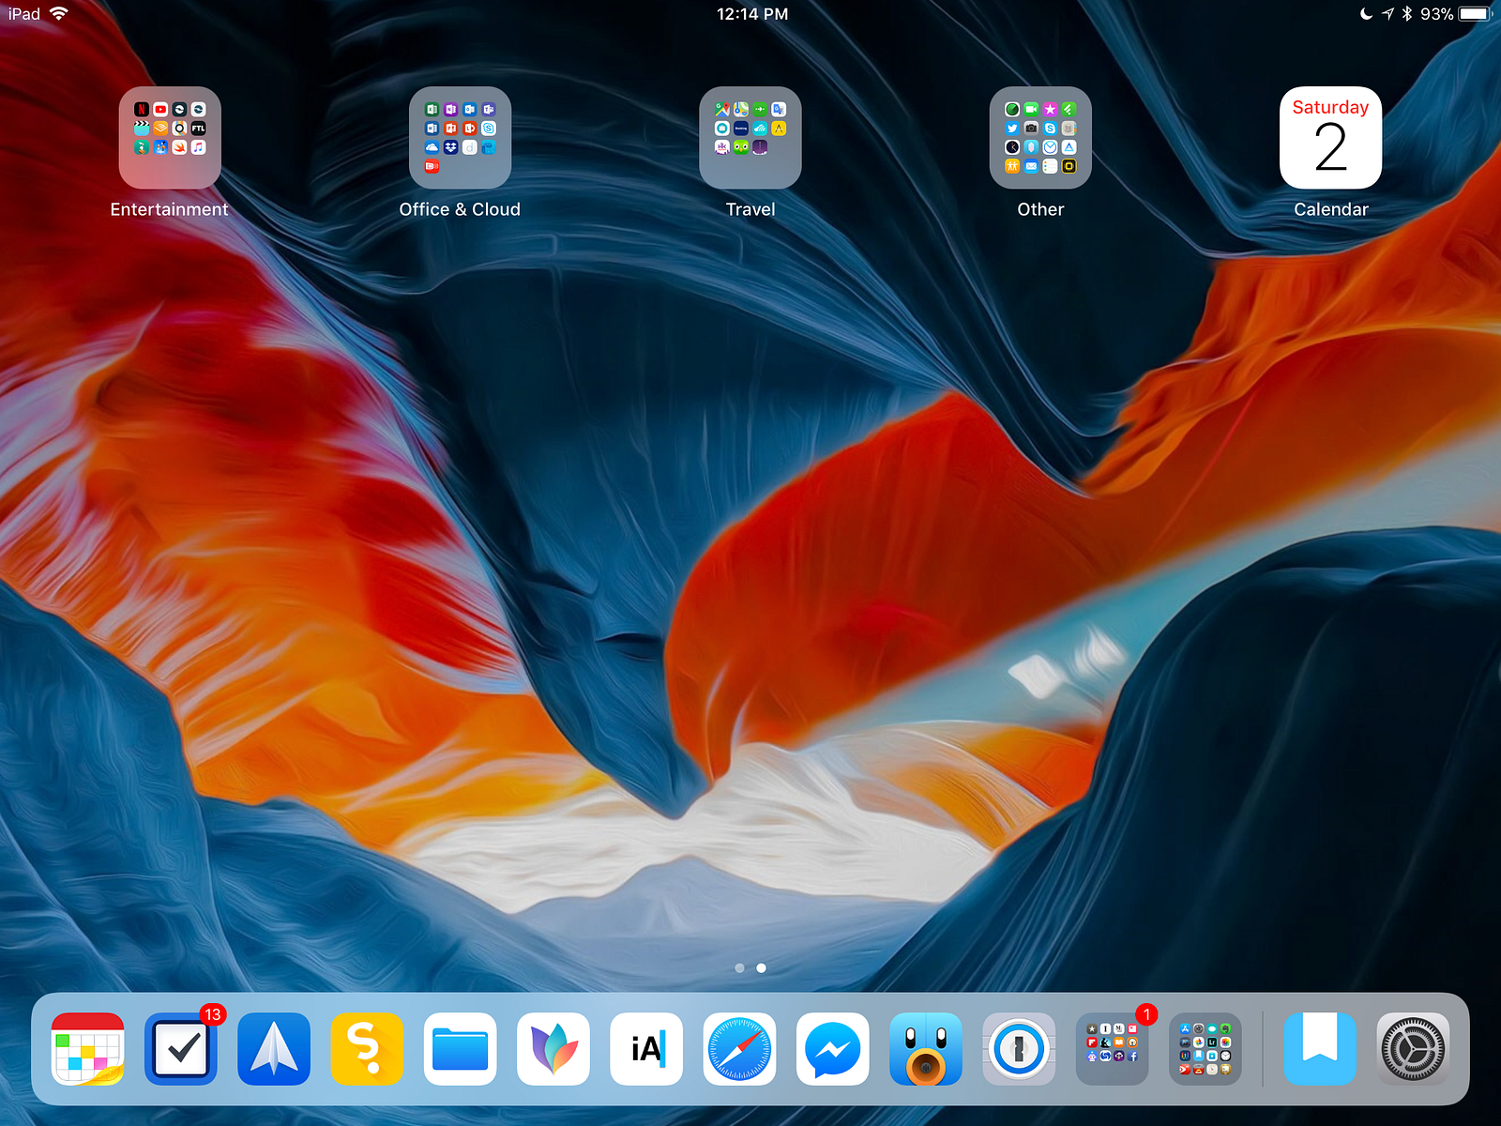Open the Entertainment folder
Screen dimensions: 1501x1126
coord(170,138)
